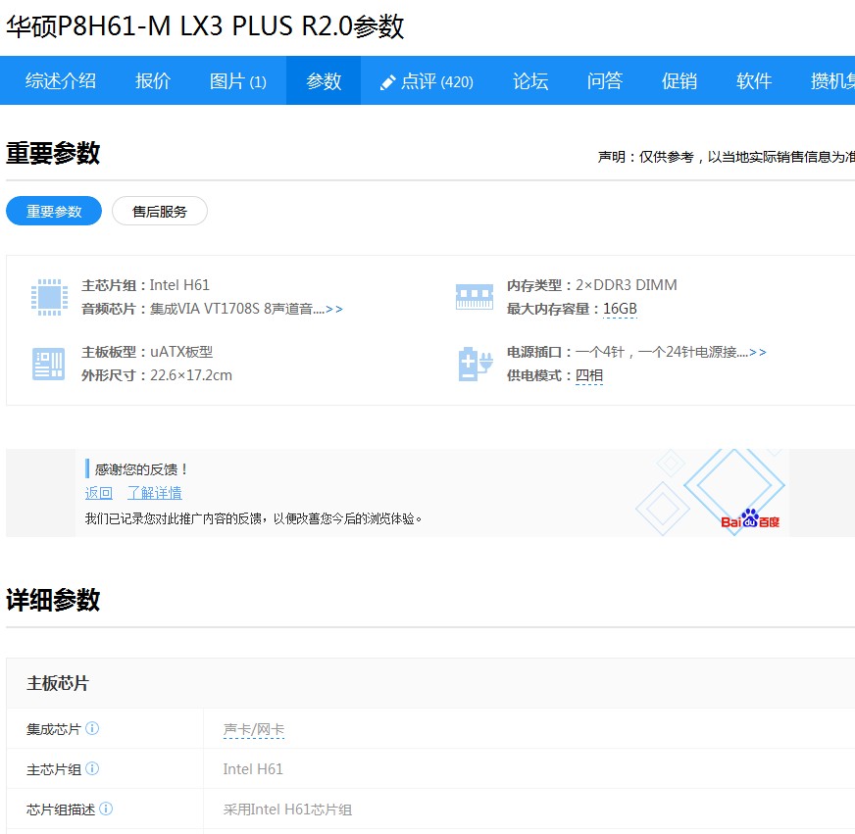Click the page title 华硕P8H61-M LX3 PLUS R2.0参数

click(x=205, y=25)
